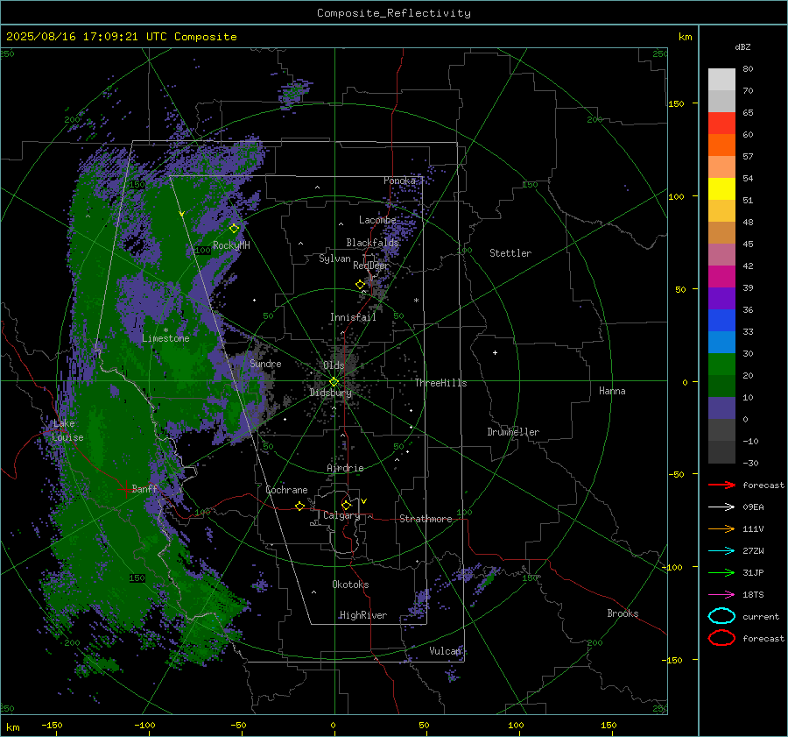The image size is (788, 737).
Task: Click the Blackfalds town label
Action: point(372,243)
